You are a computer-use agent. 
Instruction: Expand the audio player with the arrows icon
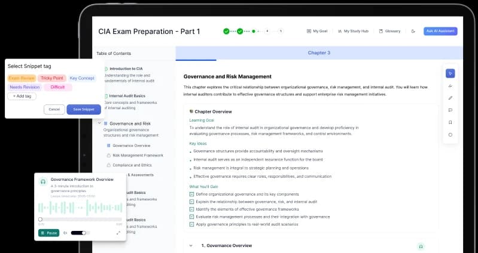[x=118, y=233]
